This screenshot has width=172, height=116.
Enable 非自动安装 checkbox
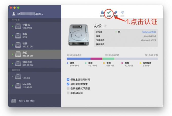tap(68, 93)
